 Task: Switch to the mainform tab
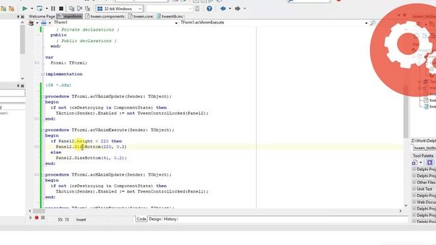click(69, 16)
